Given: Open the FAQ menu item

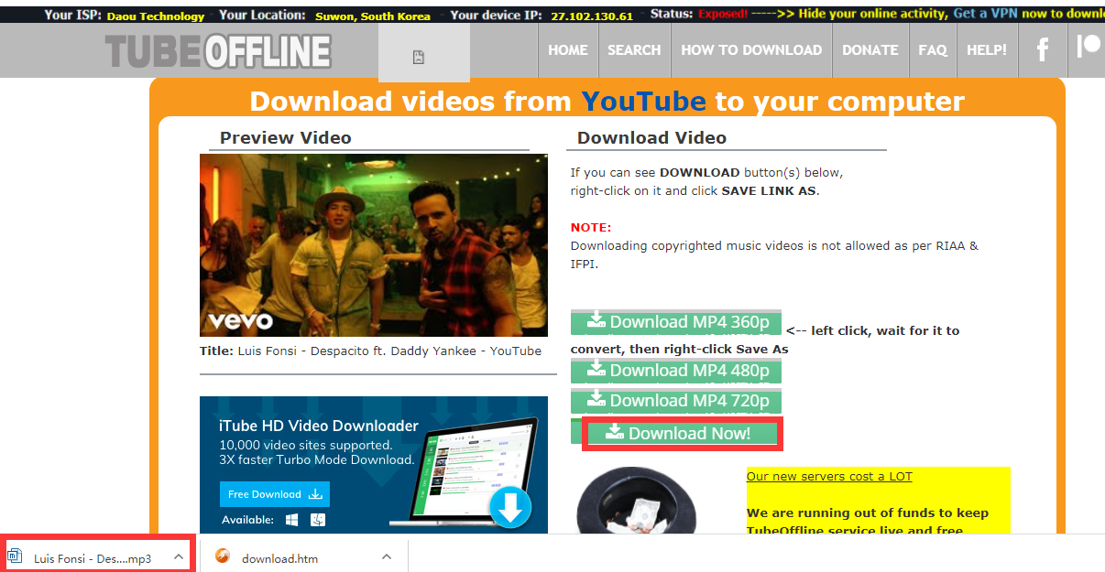Looking at the screenshot, I should (933, 50).
